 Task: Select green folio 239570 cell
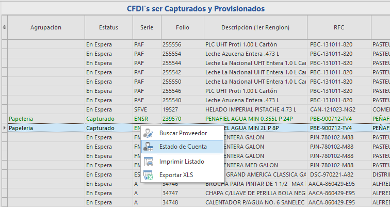click(x=183, y=119)
